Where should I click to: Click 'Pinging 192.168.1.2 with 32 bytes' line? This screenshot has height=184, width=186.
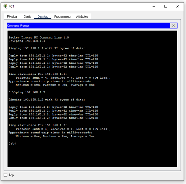[47, 100]
